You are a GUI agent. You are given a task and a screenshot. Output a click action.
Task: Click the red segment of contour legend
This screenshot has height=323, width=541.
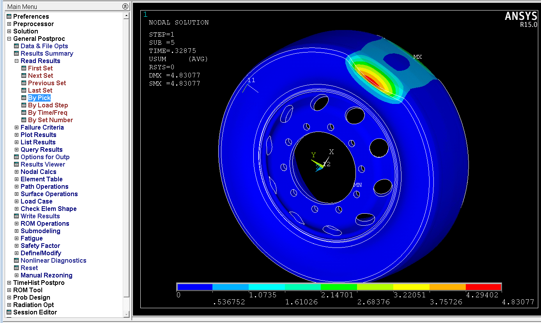point(483,287)
